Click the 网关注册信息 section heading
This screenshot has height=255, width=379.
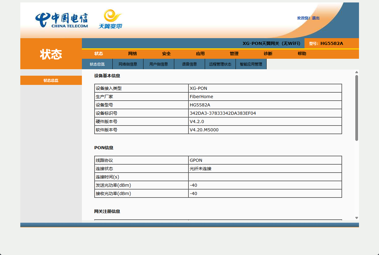107,211
